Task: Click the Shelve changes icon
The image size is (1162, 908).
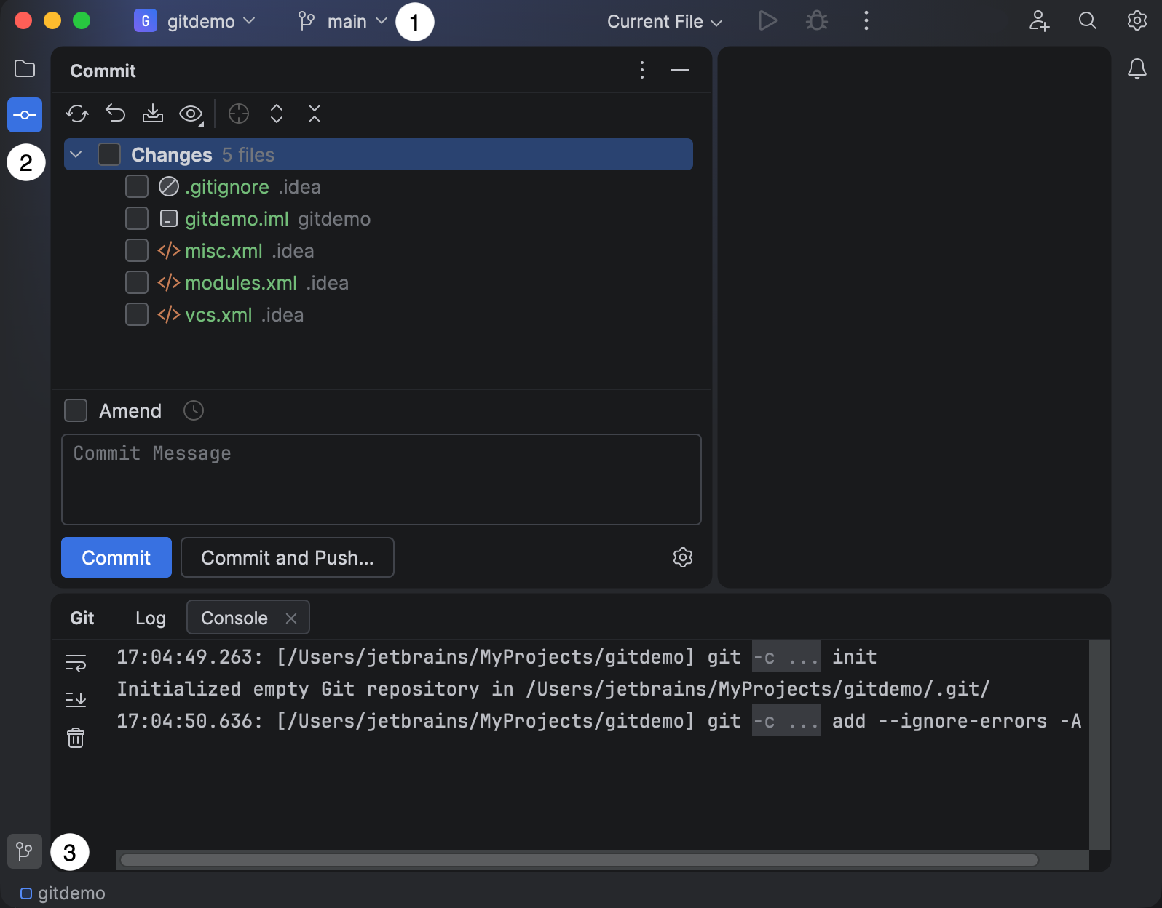Action: (153, 113)
